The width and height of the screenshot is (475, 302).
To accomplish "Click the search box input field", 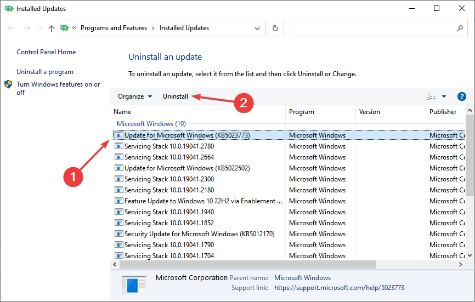I will pos(373,28).
